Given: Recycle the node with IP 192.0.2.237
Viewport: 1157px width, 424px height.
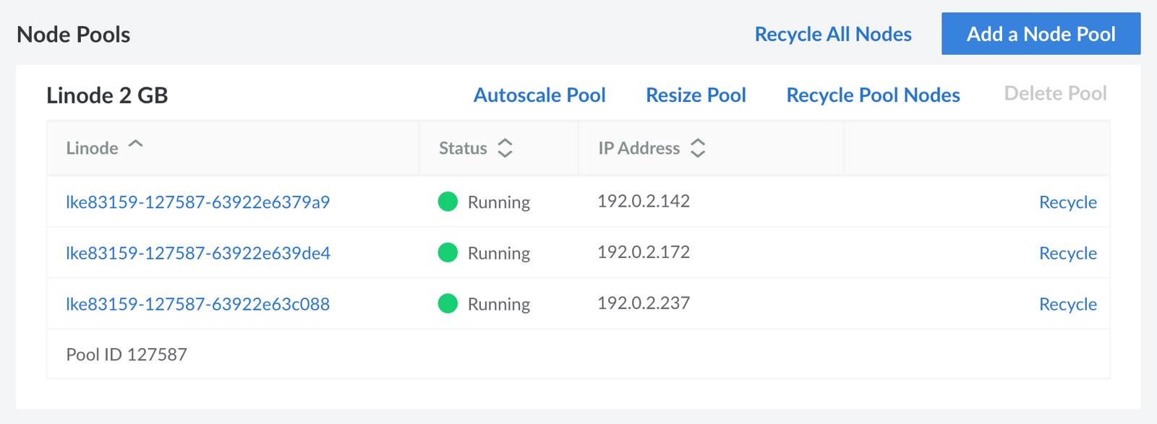Looking at the screenshot, I should (1067, 304).
